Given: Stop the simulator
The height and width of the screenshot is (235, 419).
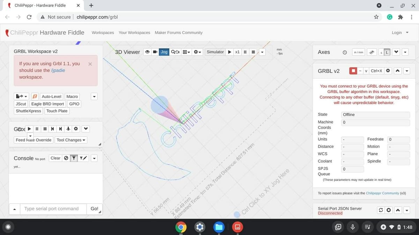Looking at the screenshot, I should (253, 52).
